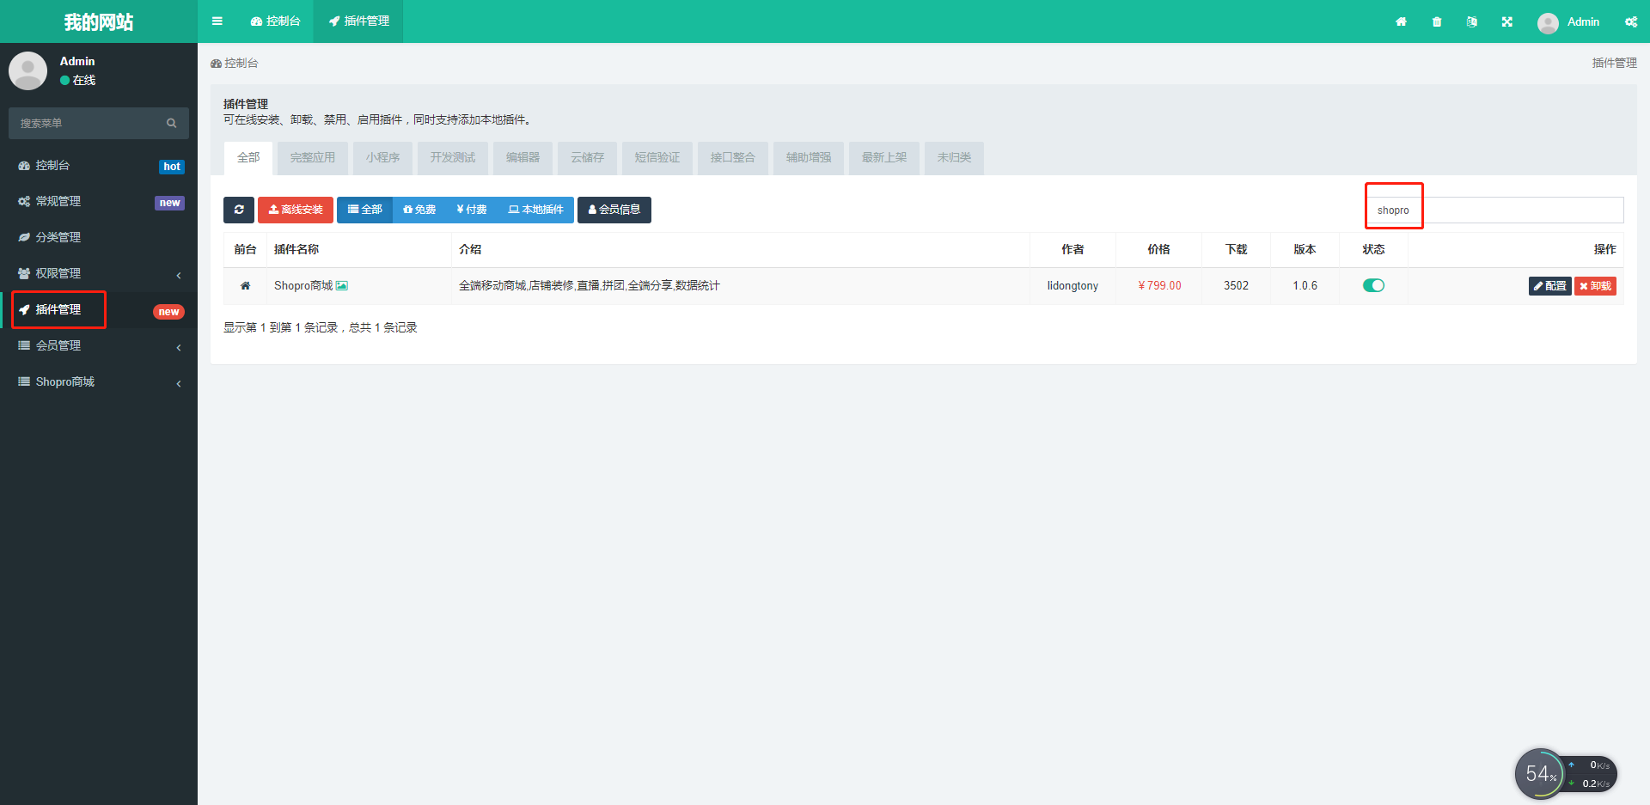Image resolution: width=1650 pixels, height=805 pixels.
Task: Toggle the sidebar hamburger menu icon
Action: coord(217,21)
